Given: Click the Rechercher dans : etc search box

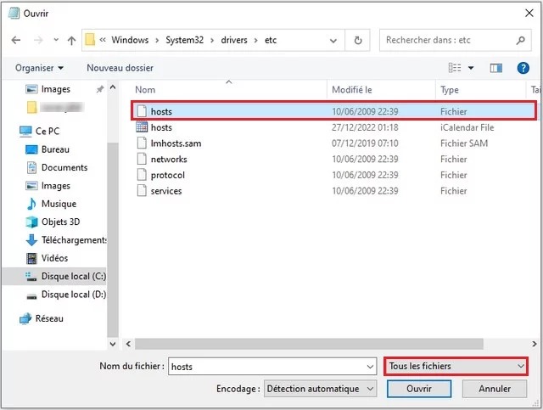Looking at the screenshot, I should (448, 40).
